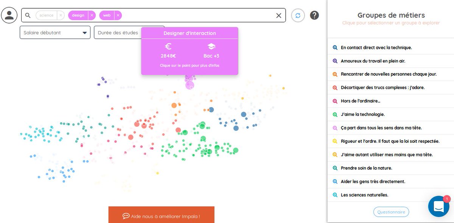The image size is (454, 223).
Task: Clear the search bar with the X
Action: (x=279, y=15)
